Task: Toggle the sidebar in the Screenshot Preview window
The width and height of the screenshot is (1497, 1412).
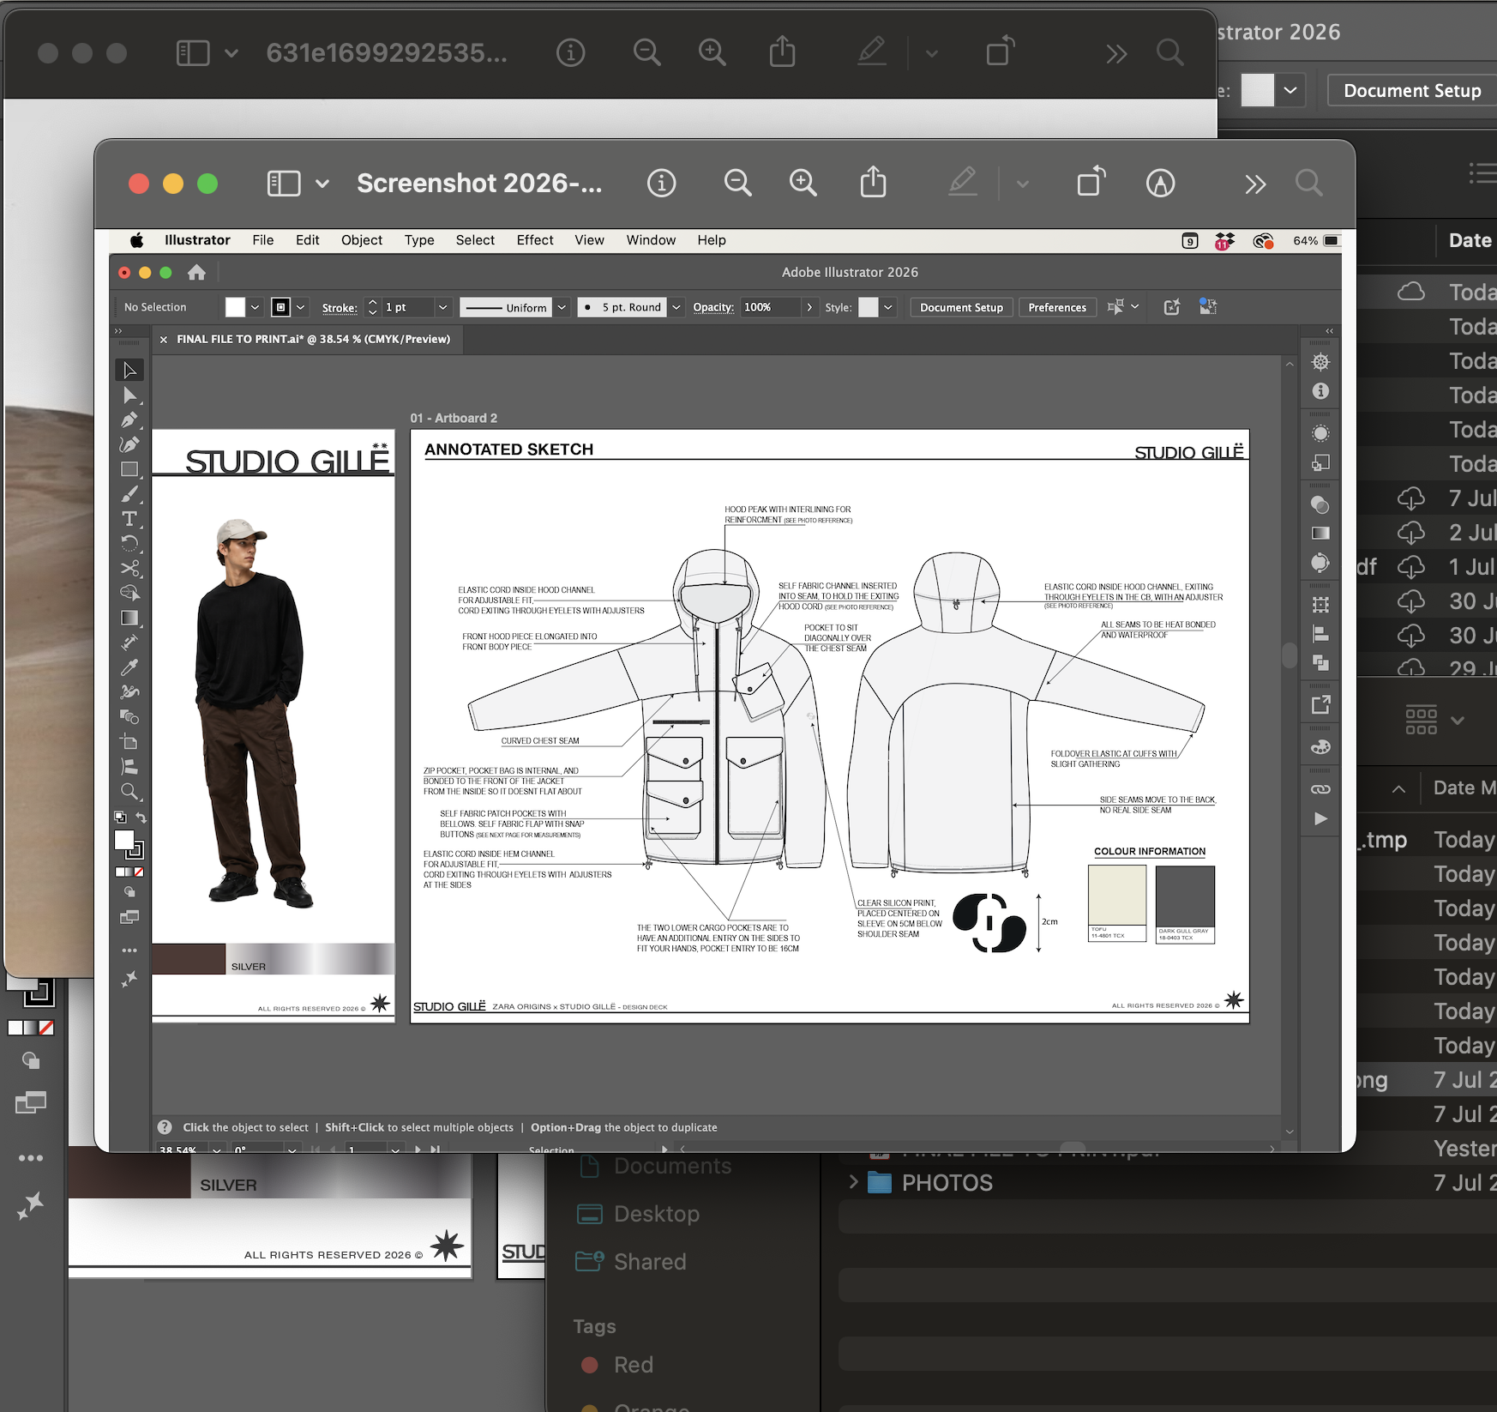Action: point(284,184)
